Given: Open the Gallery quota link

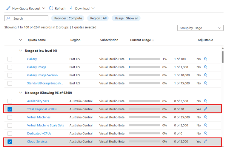Looking at the screenshot, I should [x=32, y=59].
